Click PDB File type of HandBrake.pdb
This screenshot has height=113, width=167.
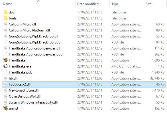118,72
